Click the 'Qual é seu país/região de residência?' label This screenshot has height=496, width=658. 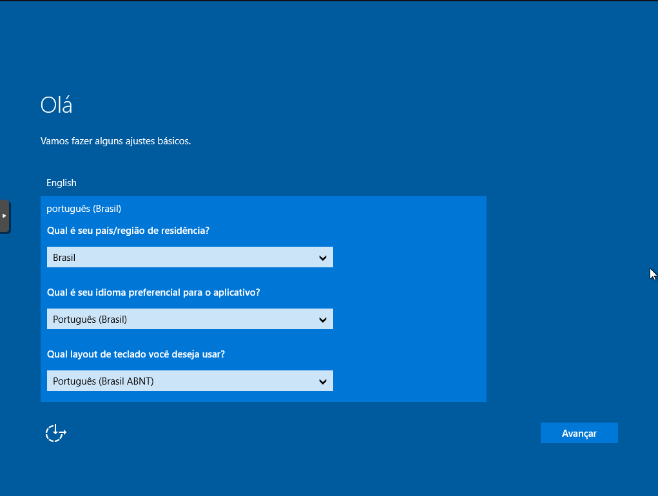coord(128,231)
